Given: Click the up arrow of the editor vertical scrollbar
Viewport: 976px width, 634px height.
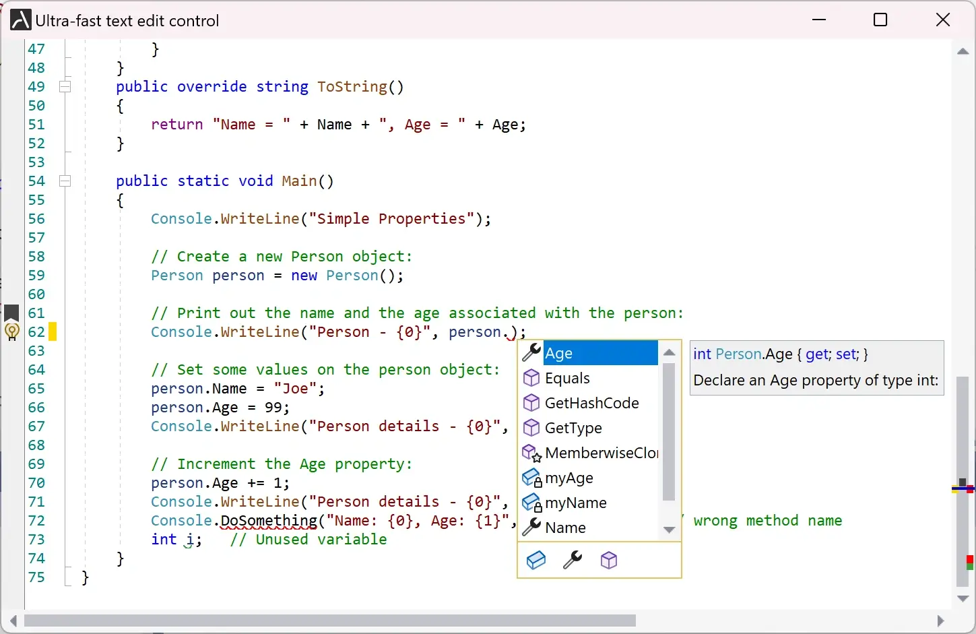Looking at the screenshot, I should tap(963, 51).
